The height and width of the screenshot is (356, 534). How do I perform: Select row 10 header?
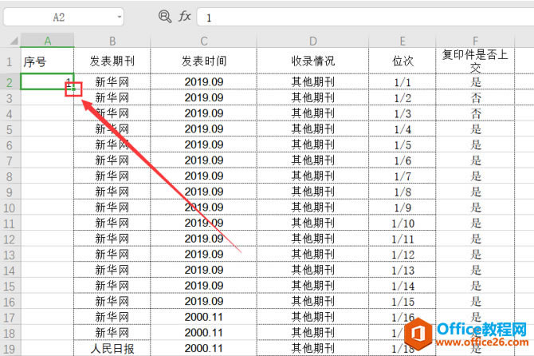(10, 208)
